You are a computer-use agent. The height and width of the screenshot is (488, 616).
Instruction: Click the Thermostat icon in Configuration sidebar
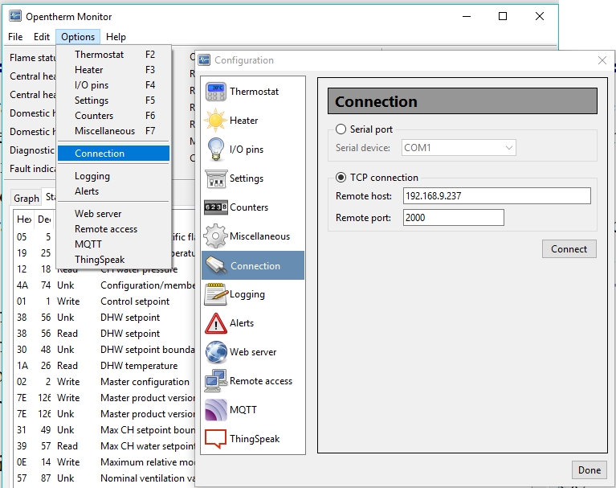pos(216,92)
